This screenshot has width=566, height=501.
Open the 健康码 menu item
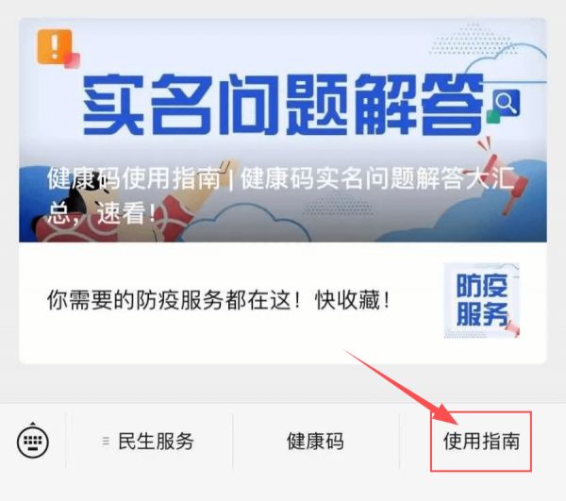[x=315, y=441]
